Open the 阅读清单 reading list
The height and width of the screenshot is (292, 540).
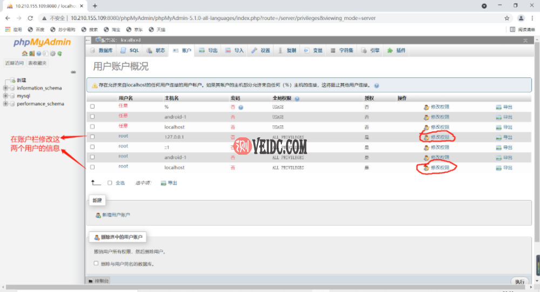pyautogui.click(x=522, y=30)
